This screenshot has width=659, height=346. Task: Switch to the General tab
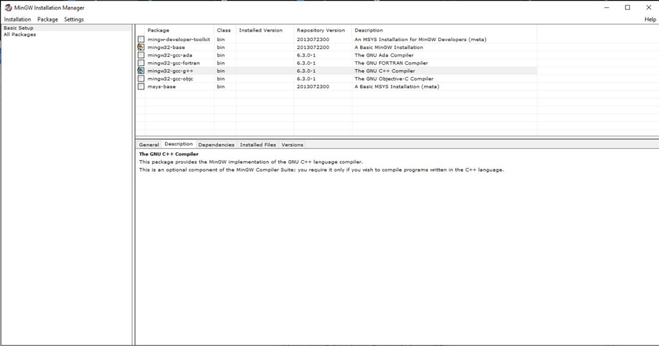pyautogui.click(x=149, y=145)
